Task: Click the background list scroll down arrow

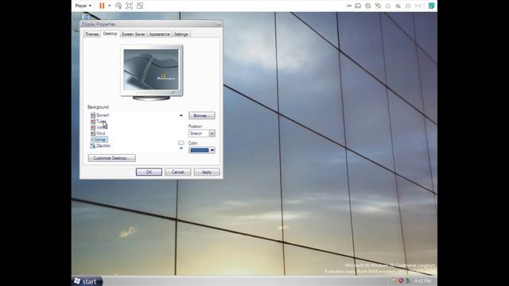Action: point(181,149)
